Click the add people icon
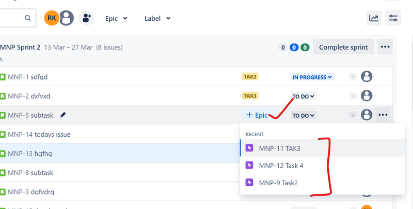The width and height of the screenshot is (413, 209). [86, 18]
